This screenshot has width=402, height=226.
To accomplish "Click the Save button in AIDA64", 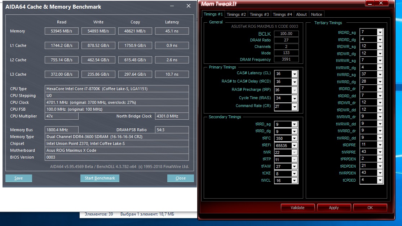I will (x=19, y=178).
